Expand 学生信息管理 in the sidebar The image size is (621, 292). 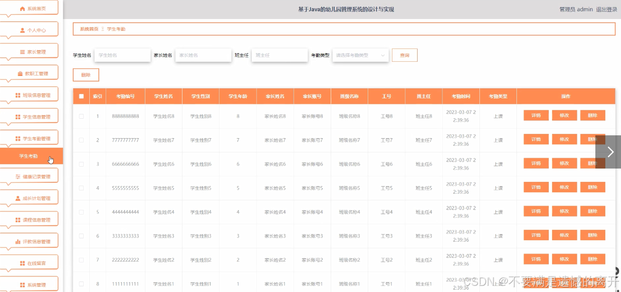[29, 117]
